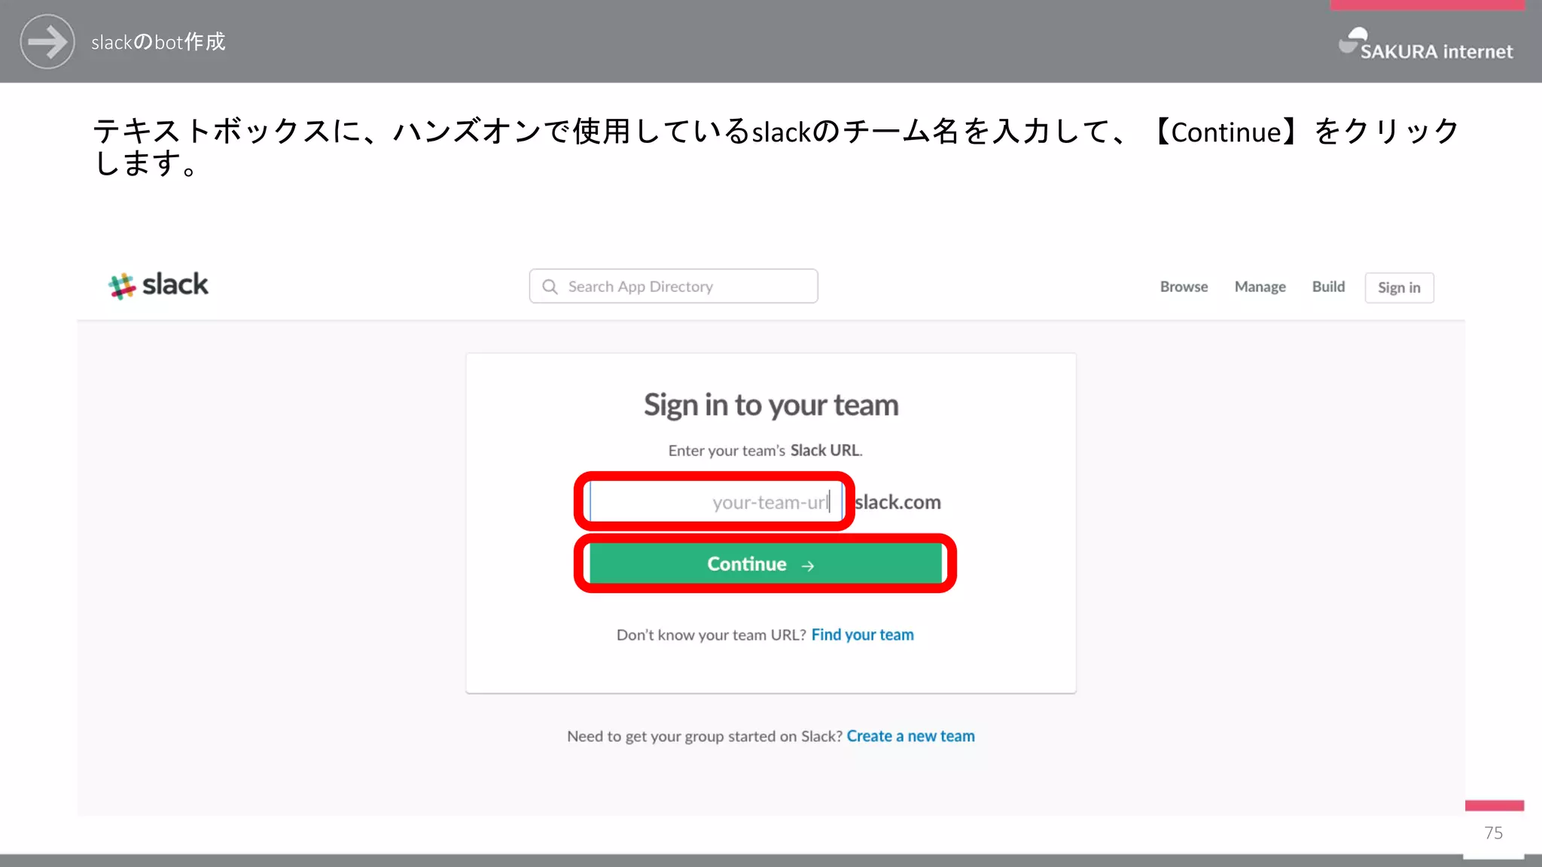This screenshot has height=867, width=1542.
Task: Open the Build menu item
Action: tap(1328, 287)
